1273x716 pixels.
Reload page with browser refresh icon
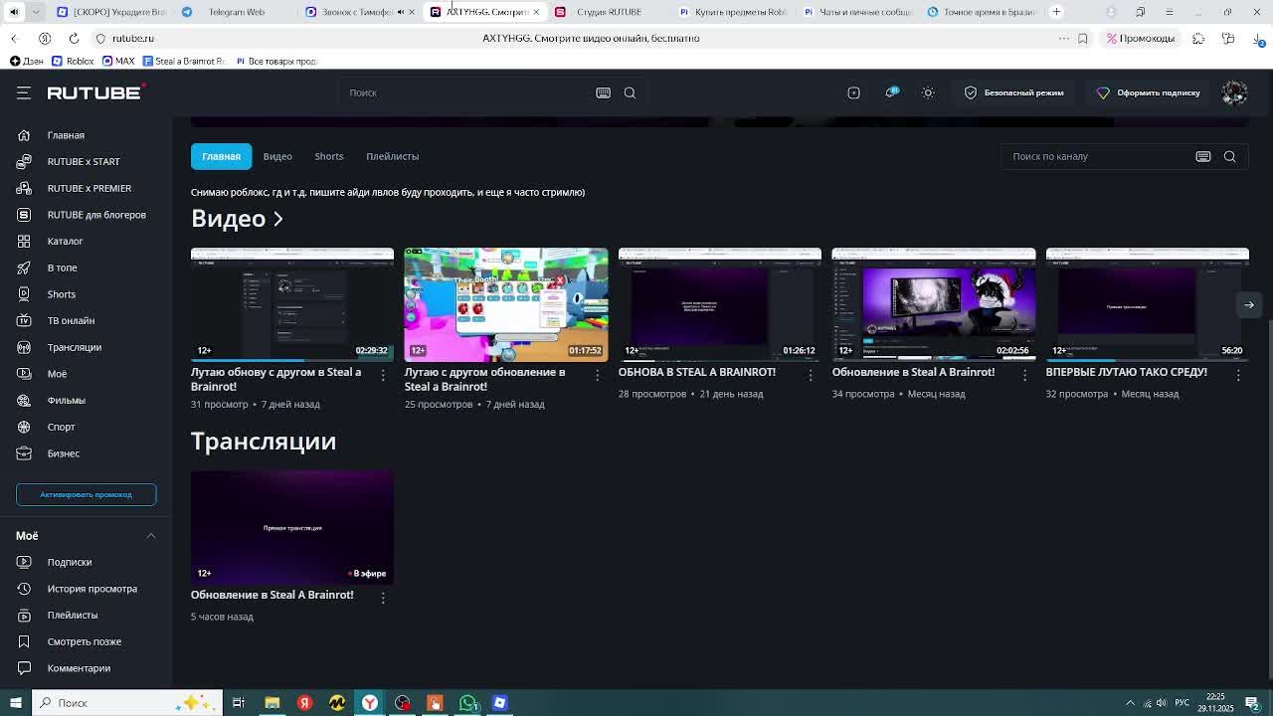pos(74,38)
